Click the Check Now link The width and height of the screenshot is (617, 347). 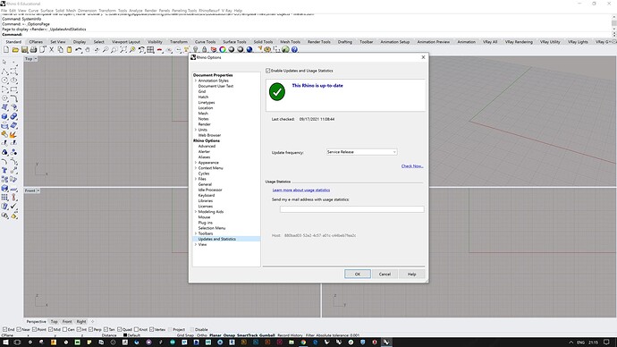[x=412, y=166]
